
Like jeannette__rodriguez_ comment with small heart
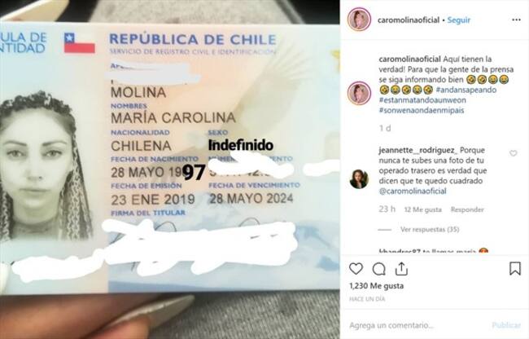[514, 153]
